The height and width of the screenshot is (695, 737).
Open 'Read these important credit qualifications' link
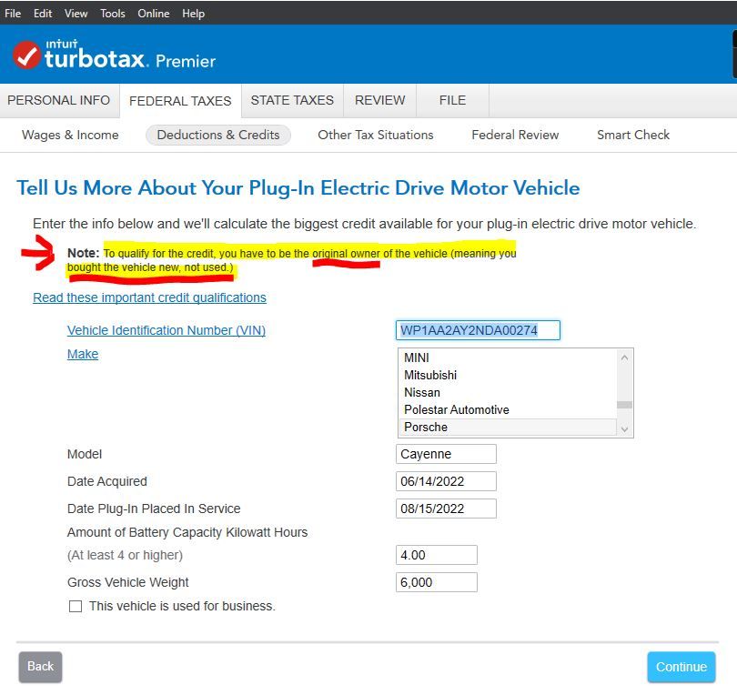click(149, 298)
